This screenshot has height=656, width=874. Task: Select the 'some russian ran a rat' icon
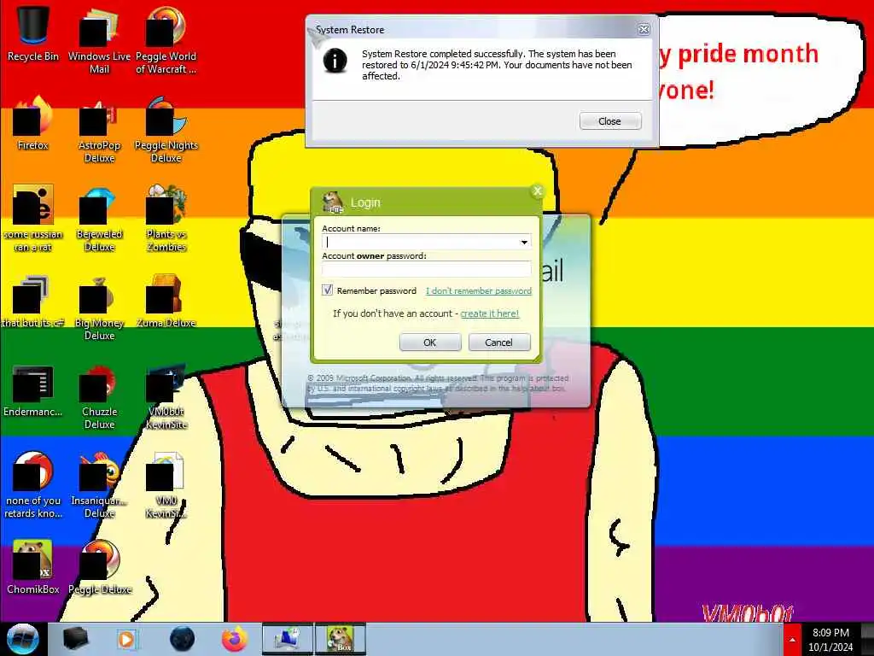33,218
